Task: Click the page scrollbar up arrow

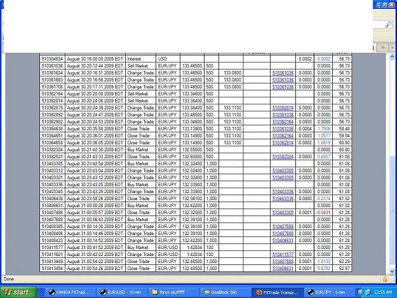Action: click(392, 57)
